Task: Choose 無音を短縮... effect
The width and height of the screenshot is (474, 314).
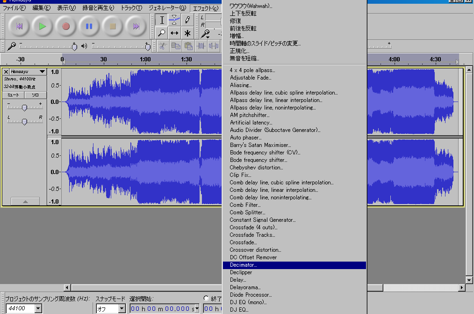Action: pyautogui.click(x=294, y=58)
